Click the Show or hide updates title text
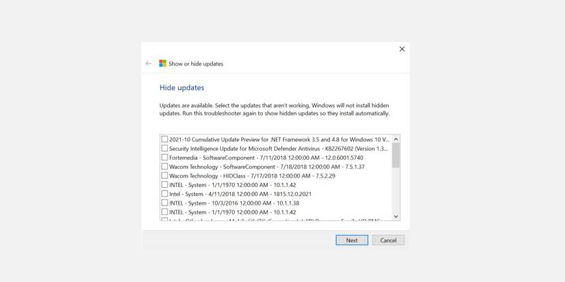The width and height of the screenshot is (565, 282). pos(196,64)
